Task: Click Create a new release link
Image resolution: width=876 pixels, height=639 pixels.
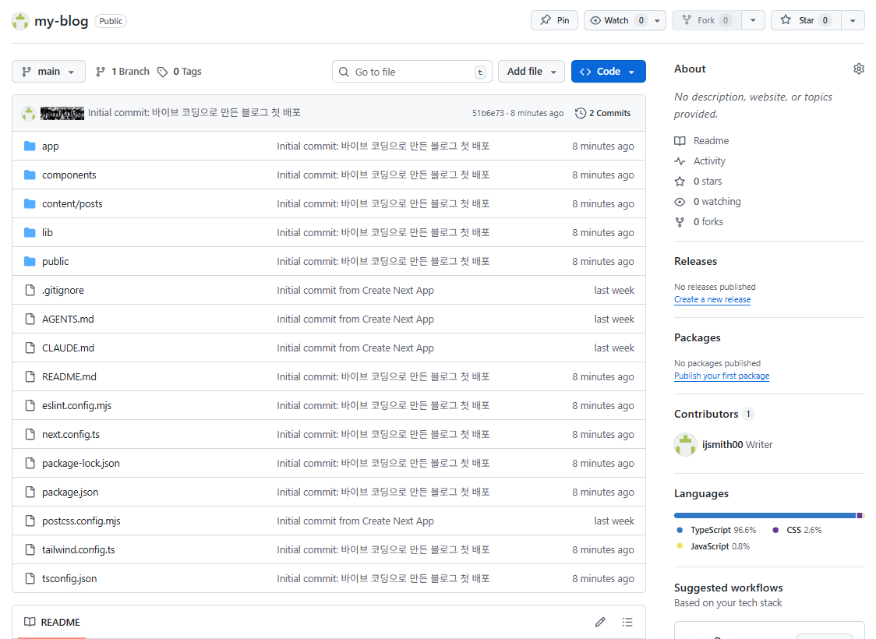Action: click(x=712, y=300)
